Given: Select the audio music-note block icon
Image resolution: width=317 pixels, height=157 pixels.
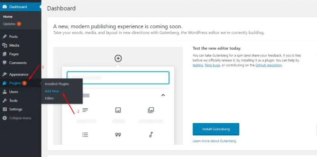Looking at the screenshot, I should pos(151,135).
